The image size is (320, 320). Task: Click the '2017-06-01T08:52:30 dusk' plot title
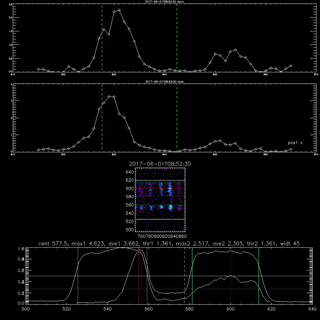(x=164, y=82)
